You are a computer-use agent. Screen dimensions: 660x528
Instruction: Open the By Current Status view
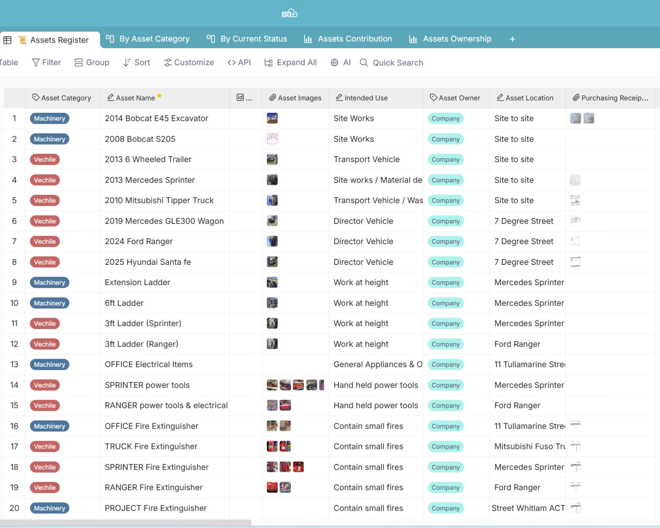click(x=247, y=39)
